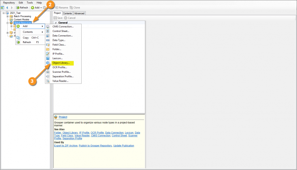Screen dimensions: 297x170
Task: Switch to the Advanced tab
Action: (79, 13)
